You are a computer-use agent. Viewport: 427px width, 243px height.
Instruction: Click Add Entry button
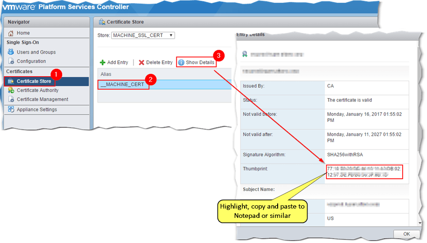point(114,62)
